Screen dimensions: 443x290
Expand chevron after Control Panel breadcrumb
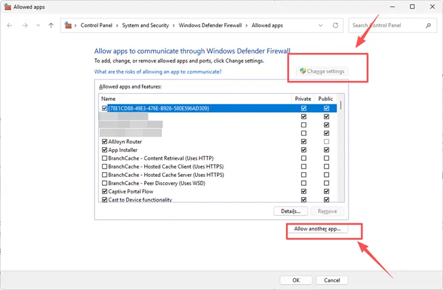(x=117, y=25)
